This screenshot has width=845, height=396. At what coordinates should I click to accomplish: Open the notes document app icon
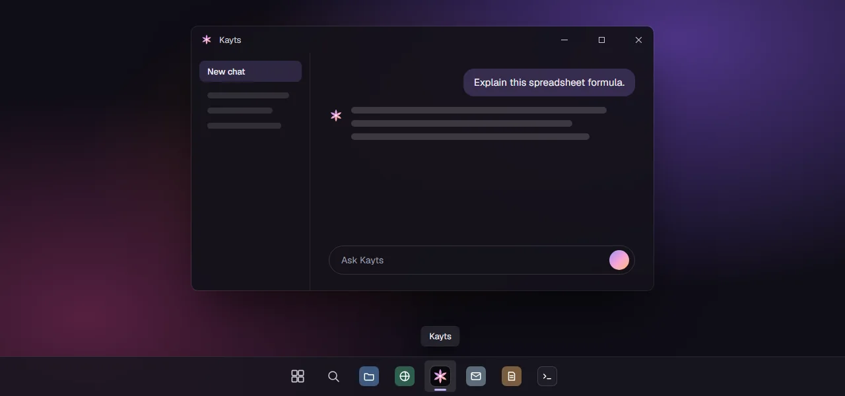512,376
